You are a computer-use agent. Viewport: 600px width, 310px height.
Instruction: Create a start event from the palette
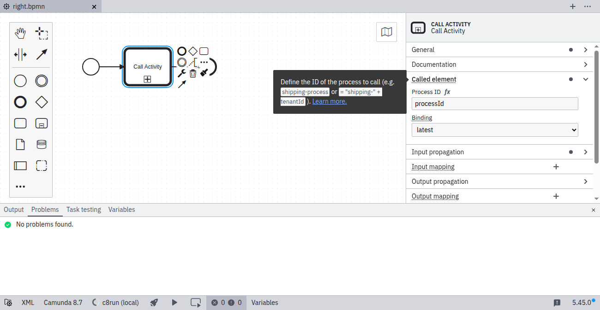pyautogui.click(x=20, y=81)
